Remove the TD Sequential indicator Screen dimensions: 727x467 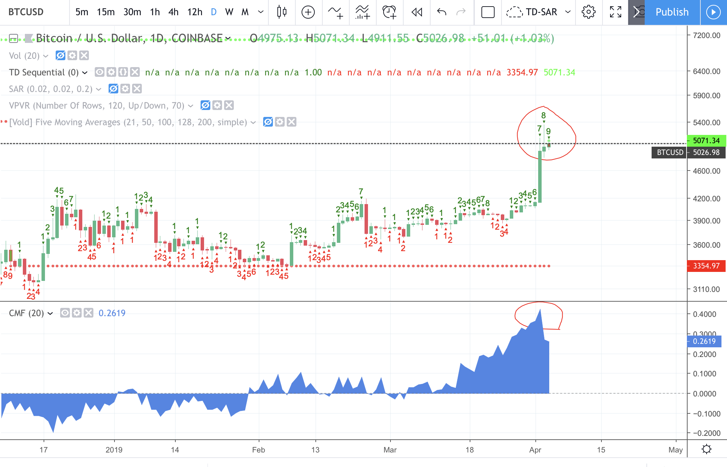(x=135, y=72)
